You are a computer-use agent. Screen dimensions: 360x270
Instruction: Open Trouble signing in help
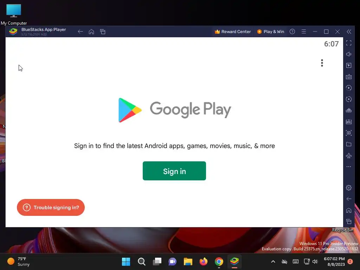tap(51, 207)
